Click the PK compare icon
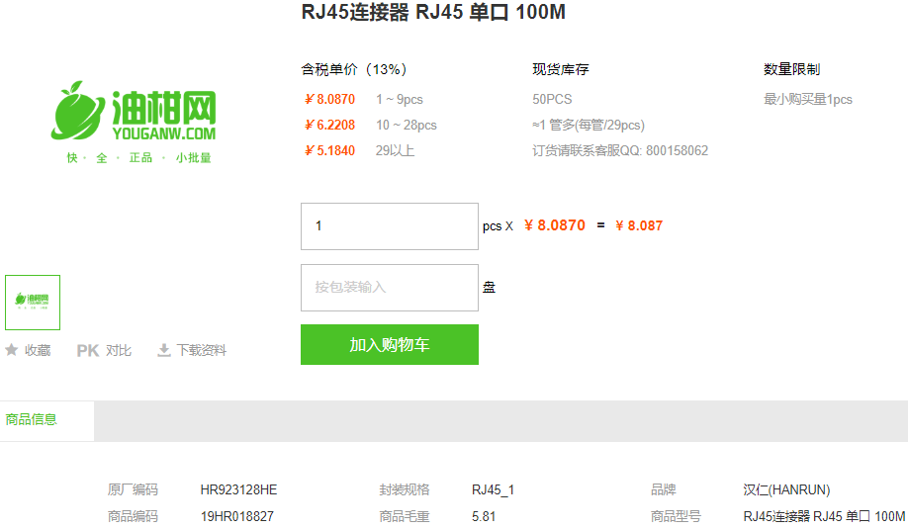 point(88,350)
